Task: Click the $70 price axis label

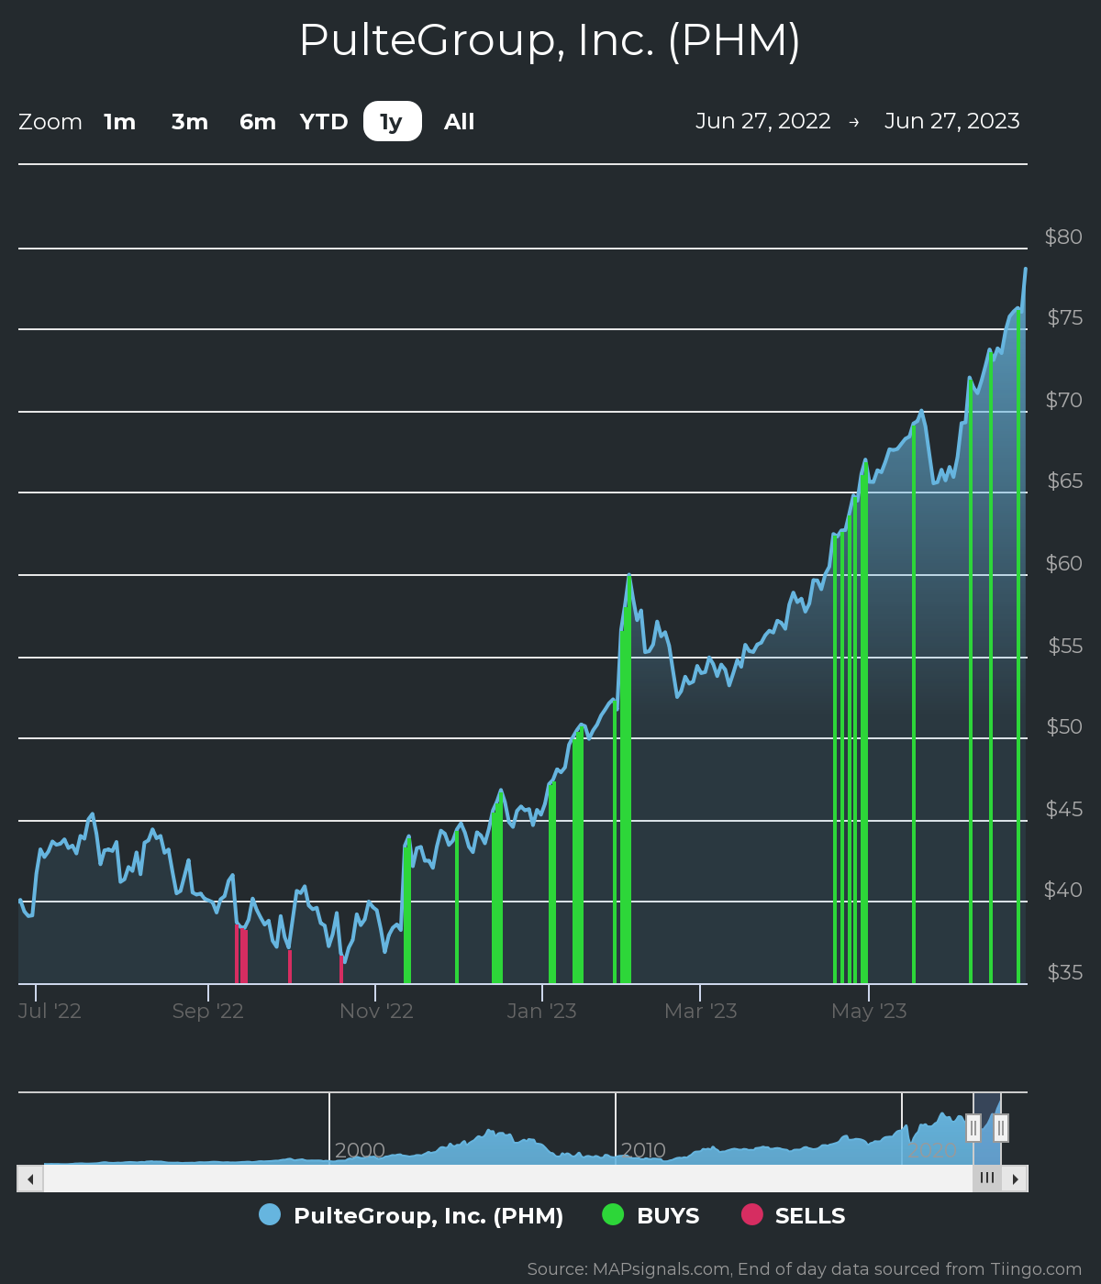Action: click(x=1064, y=400)
